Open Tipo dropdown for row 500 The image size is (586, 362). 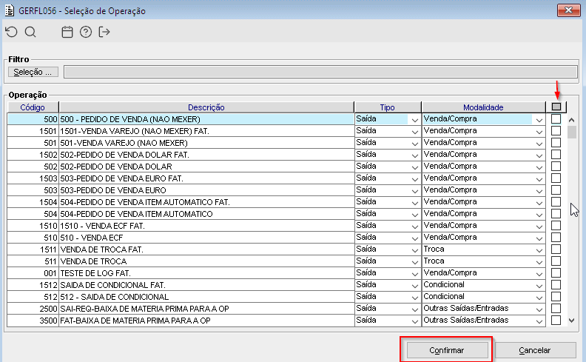[x=414, y=120]
